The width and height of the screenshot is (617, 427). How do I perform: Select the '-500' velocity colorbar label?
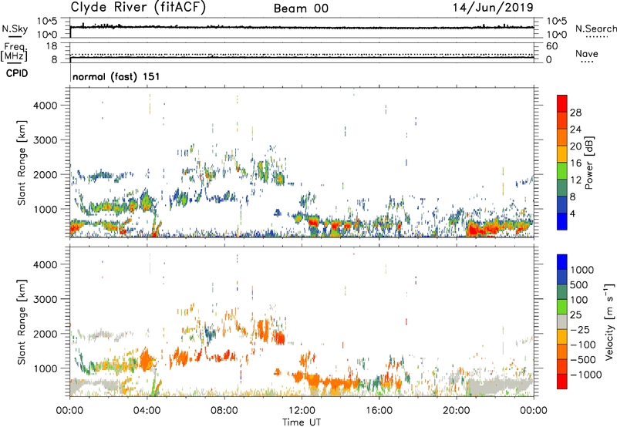pos(583,360)
